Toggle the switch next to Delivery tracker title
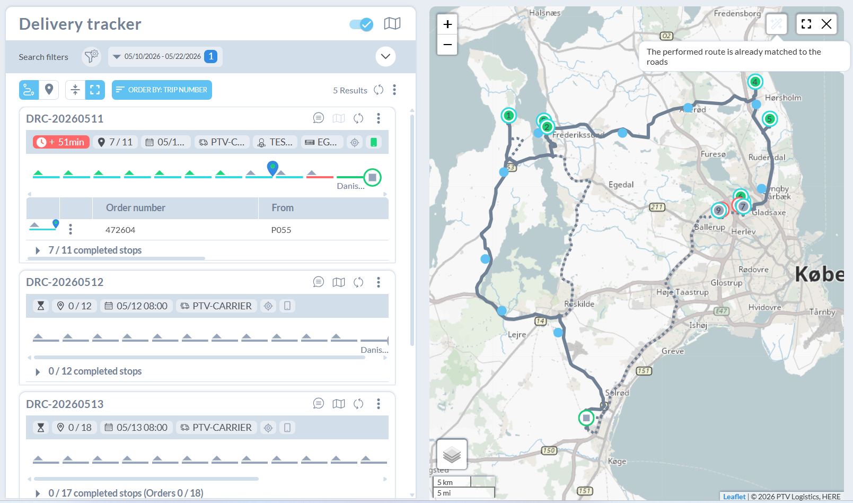Image resolution: width=853 pixels, height=503 pixels. click(362, 24)
